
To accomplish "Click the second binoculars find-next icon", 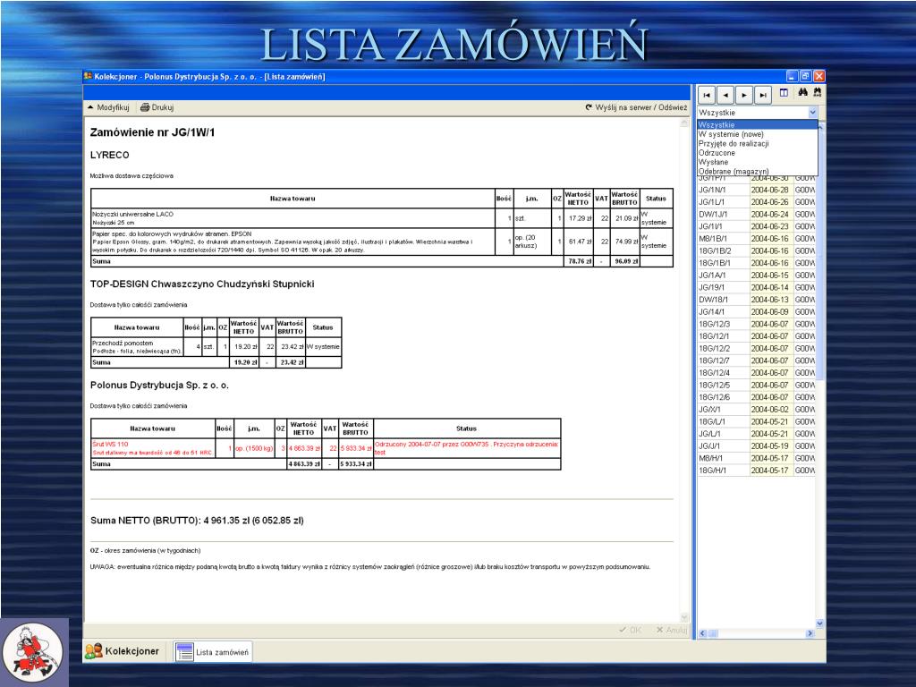I will (x=818, y=93).
